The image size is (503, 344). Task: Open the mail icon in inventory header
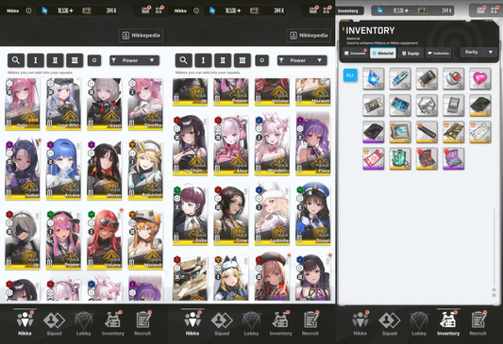point(480,10)
